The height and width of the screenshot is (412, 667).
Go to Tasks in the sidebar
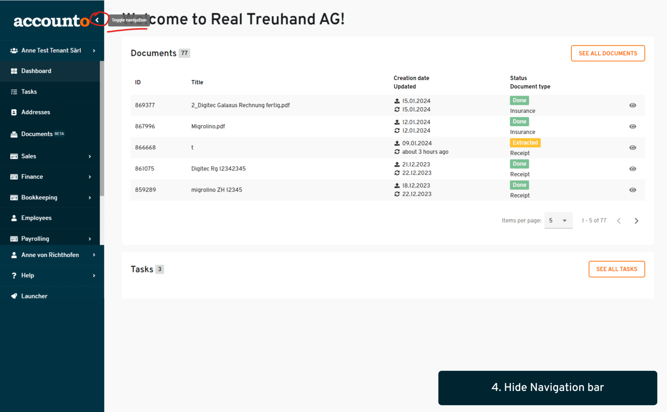pos(50,92)
